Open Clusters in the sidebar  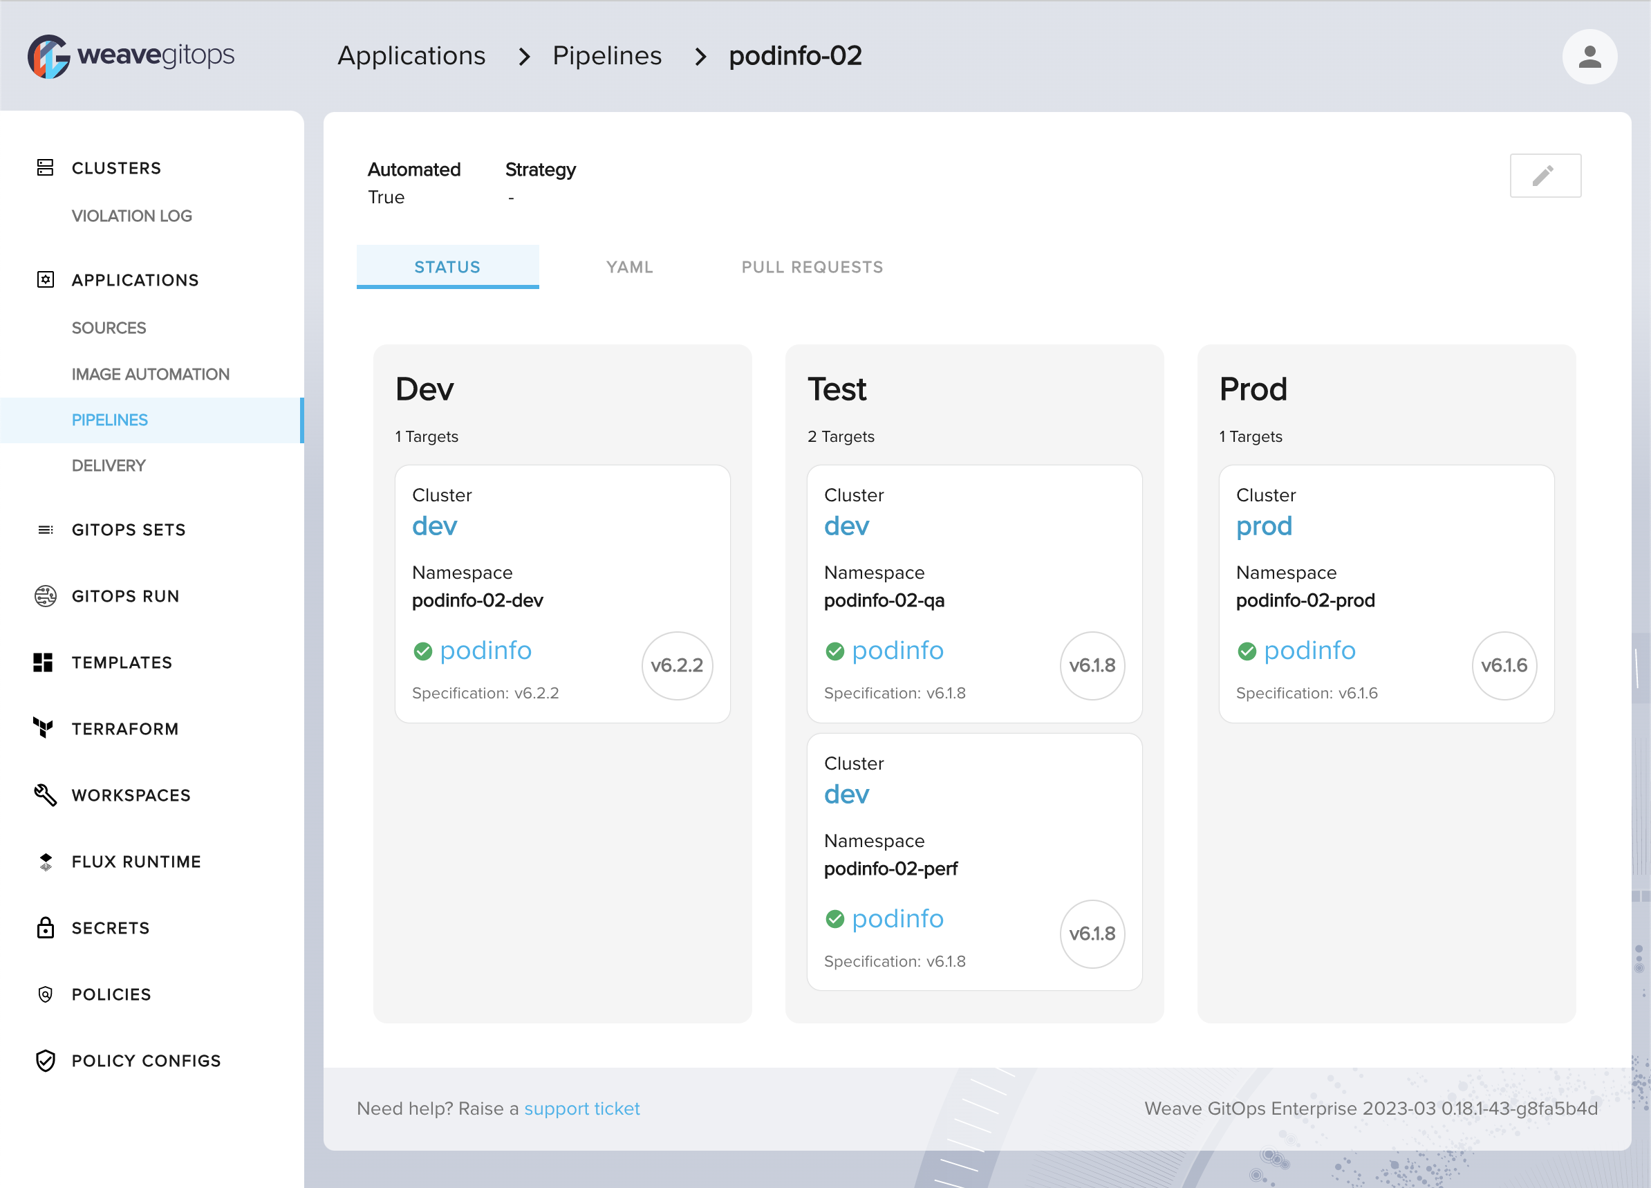[x=116, y=168]
